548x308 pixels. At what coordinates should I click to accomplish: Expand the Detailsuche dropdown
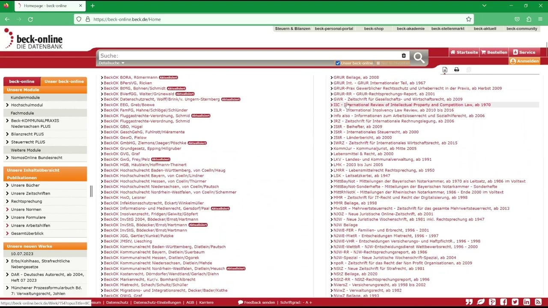[x=111, y=63]
